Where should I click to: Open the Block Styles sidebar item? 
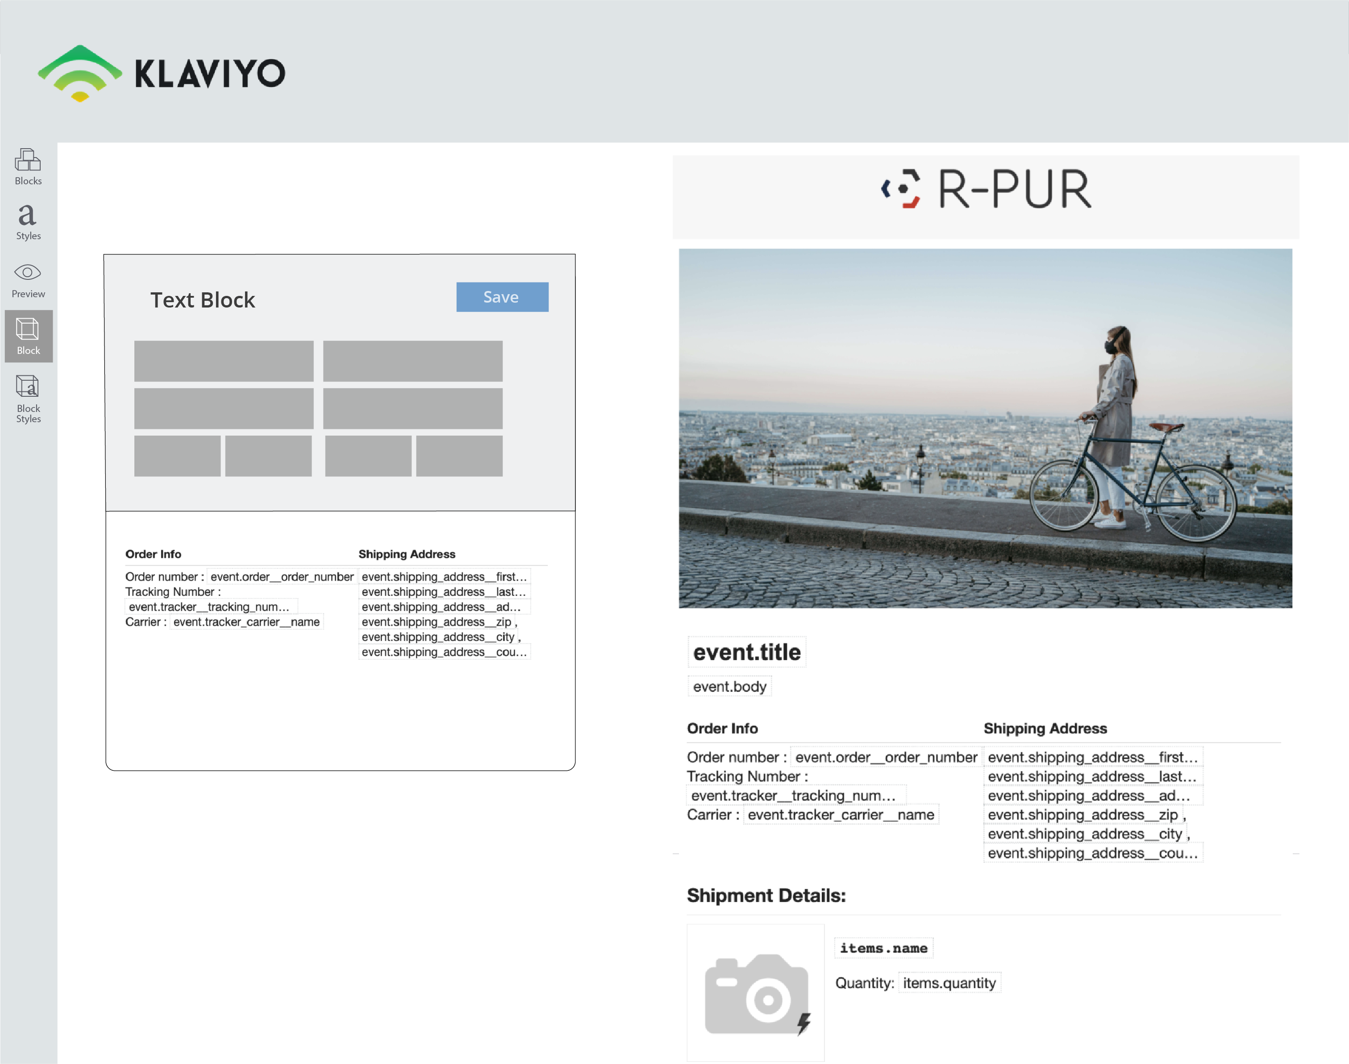pyautogui.click(x=28, y=399)
